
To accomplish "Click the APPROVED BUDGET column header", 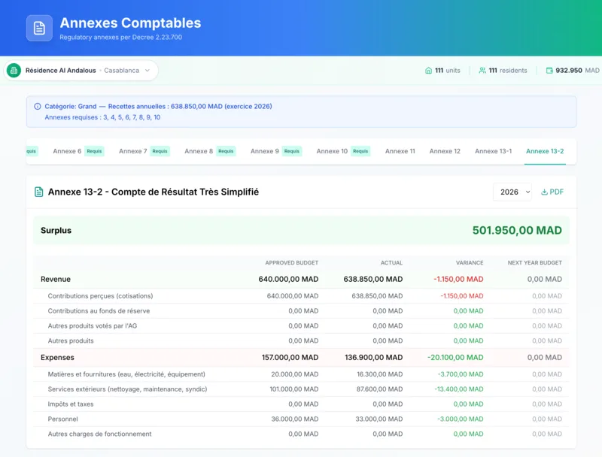I will coord(291,262).
